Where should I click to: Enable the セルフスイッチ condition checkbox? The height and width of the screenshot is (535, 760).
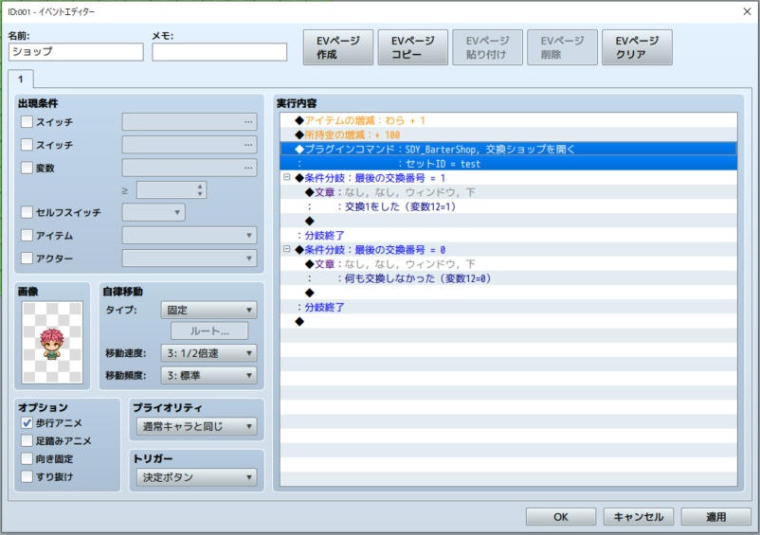[27, 212]
